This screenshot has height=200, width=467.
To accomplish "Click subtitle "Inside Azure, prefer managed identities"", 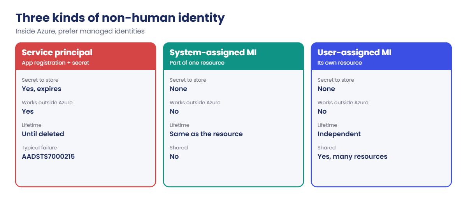I will [x=80, y=31].
